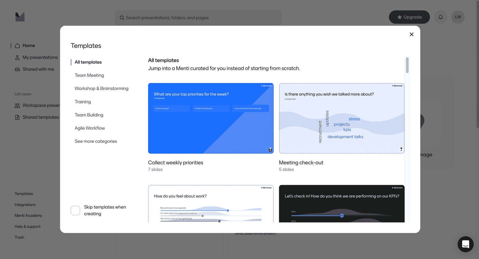This screenshot has width=479, height=259.
Task: Click Meeting check-out title text
Action: click(x=301, y=163)
